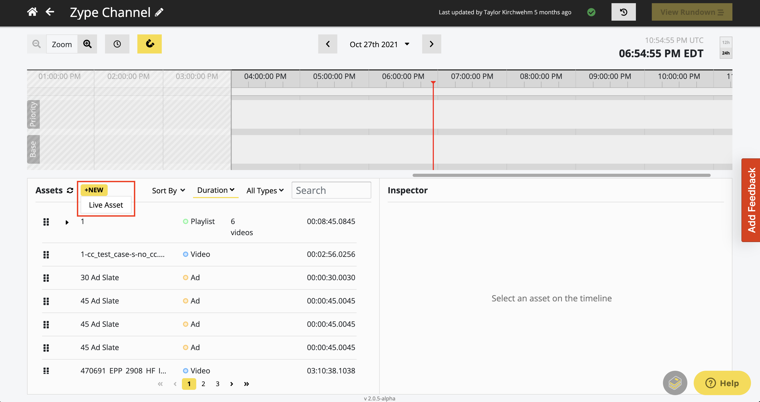760x402 pixels.
Task: Open the Duration sort dropdown
Action: [x=216, y=190]
